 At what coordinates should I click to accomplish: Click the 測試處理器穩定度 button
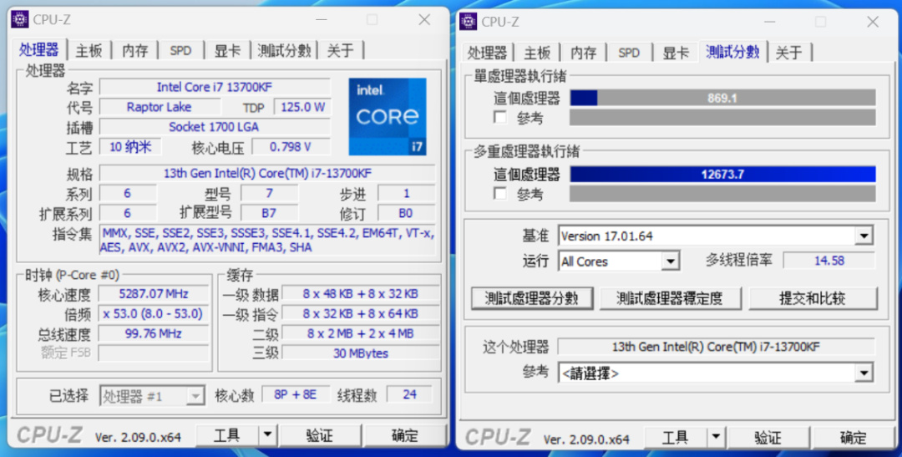point(670,298)
